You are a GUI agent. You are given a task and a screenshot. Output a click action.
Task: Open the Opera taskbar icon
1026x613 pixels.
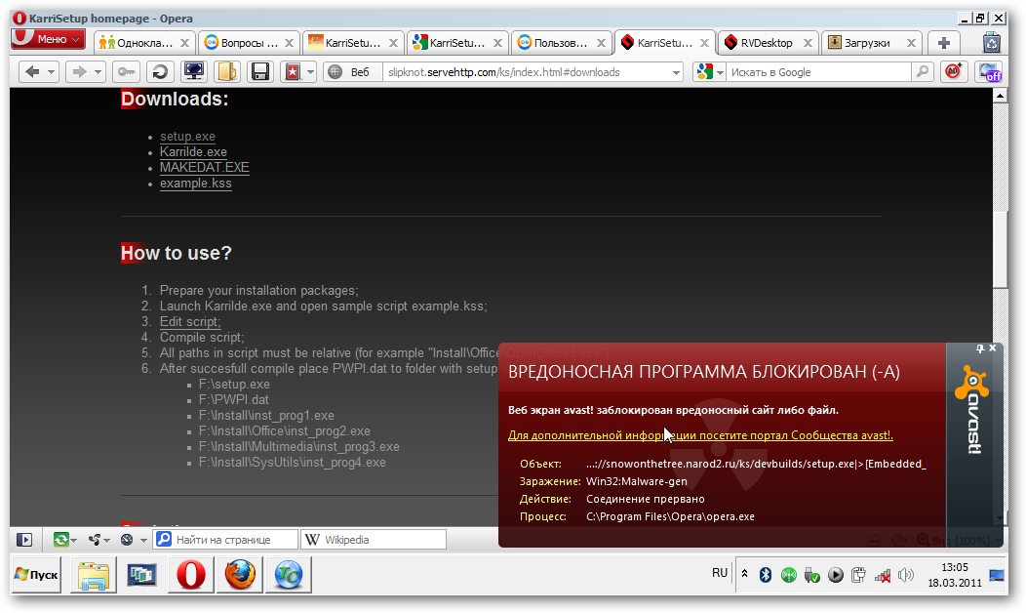tap(191, 575)
